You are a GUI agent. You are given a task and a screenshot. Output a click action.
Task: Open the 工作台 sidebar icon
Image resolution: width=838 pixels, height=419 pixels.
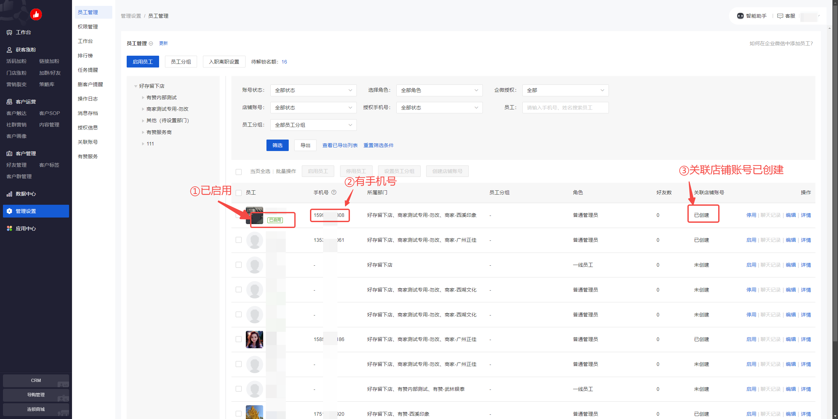click(9, 32)
